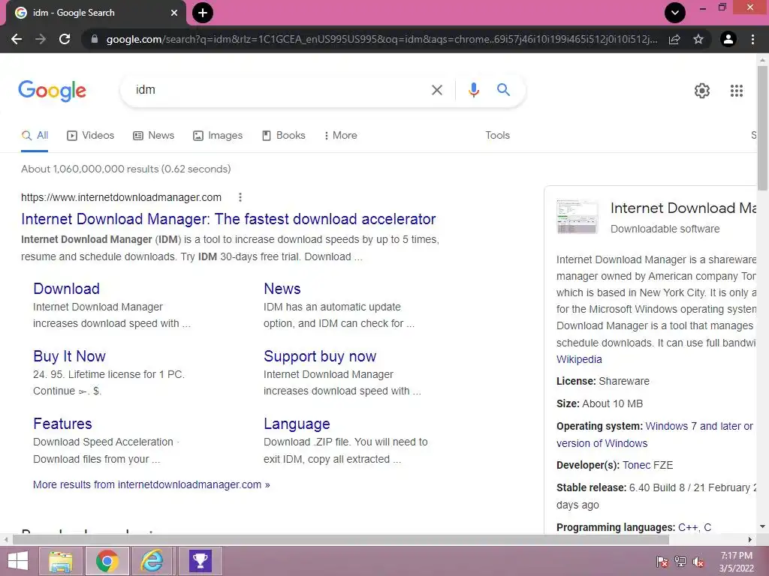Click the vertical scrollbar thumb

tap(762, 127)
